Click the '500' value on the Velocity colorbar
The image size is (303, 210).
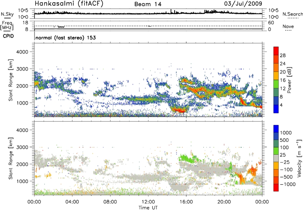(x=284, y=140)
